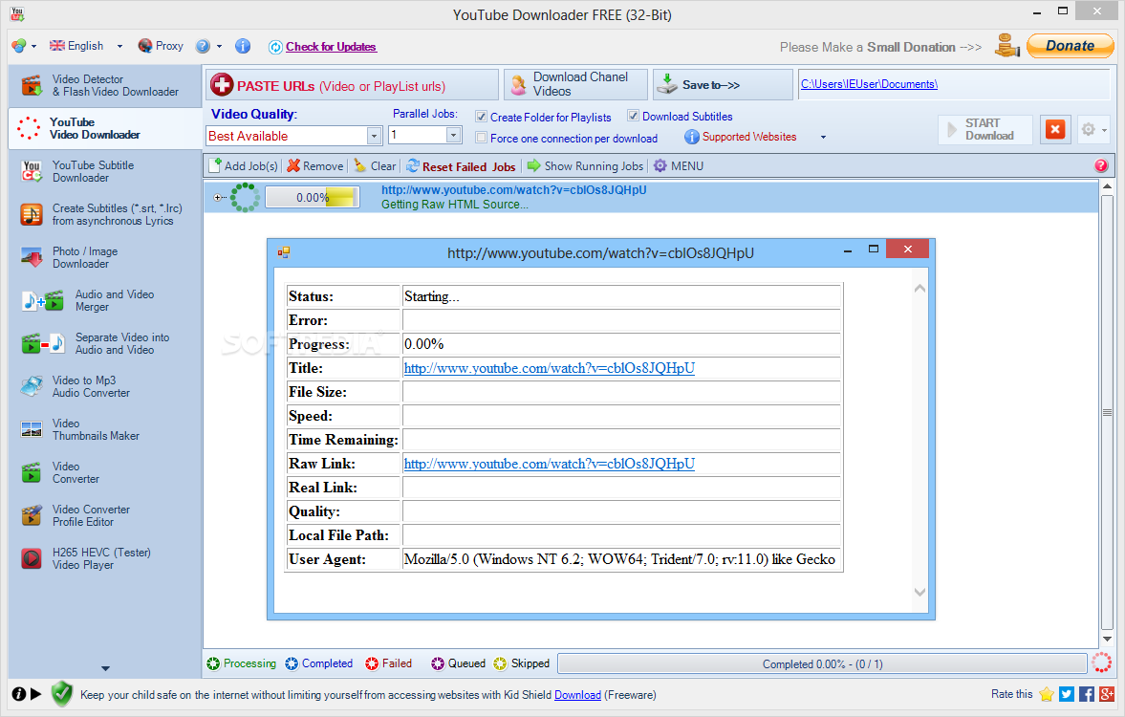Expand the Supported Websites dropdown arrow

823,137
